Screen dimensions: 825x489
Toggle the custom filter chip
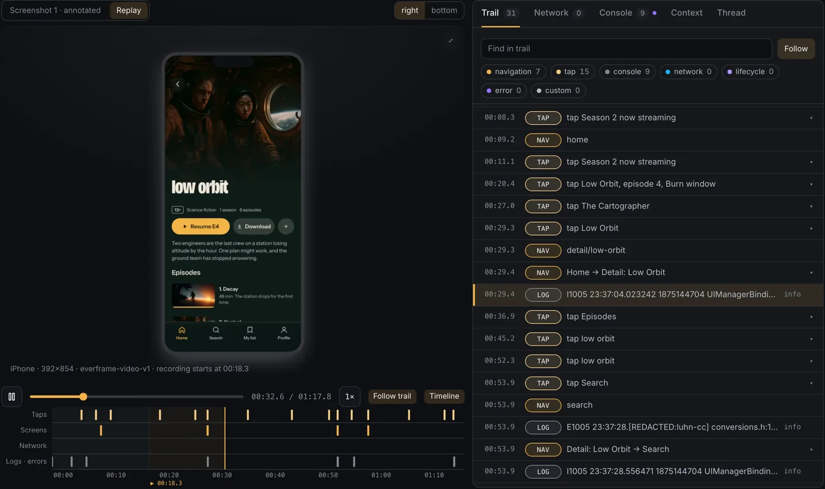pyautogui.click(x=558, y=90)
